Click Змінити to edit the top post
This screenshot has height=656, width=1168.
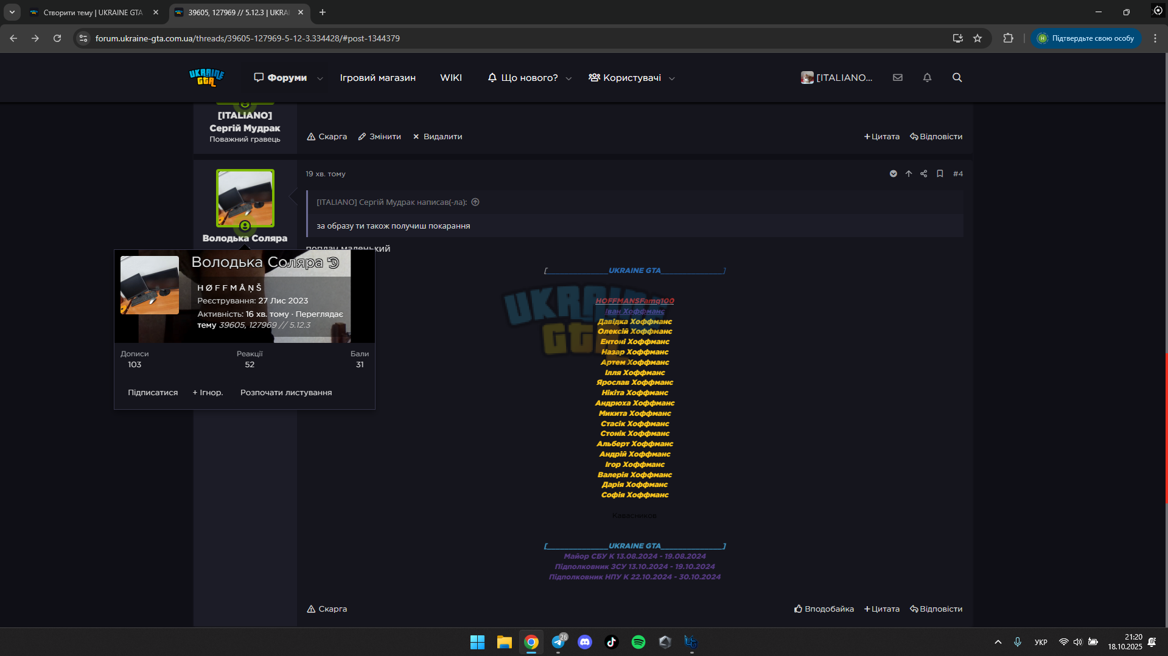[380, 137]
